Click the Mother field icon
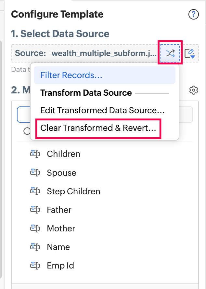The width and height of the screenshot is (206, 289). point(35,228)
